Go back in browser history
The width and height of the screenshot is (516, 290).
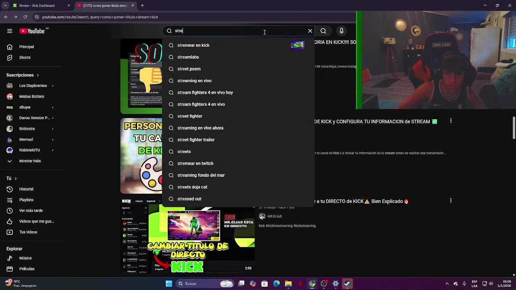6,17
